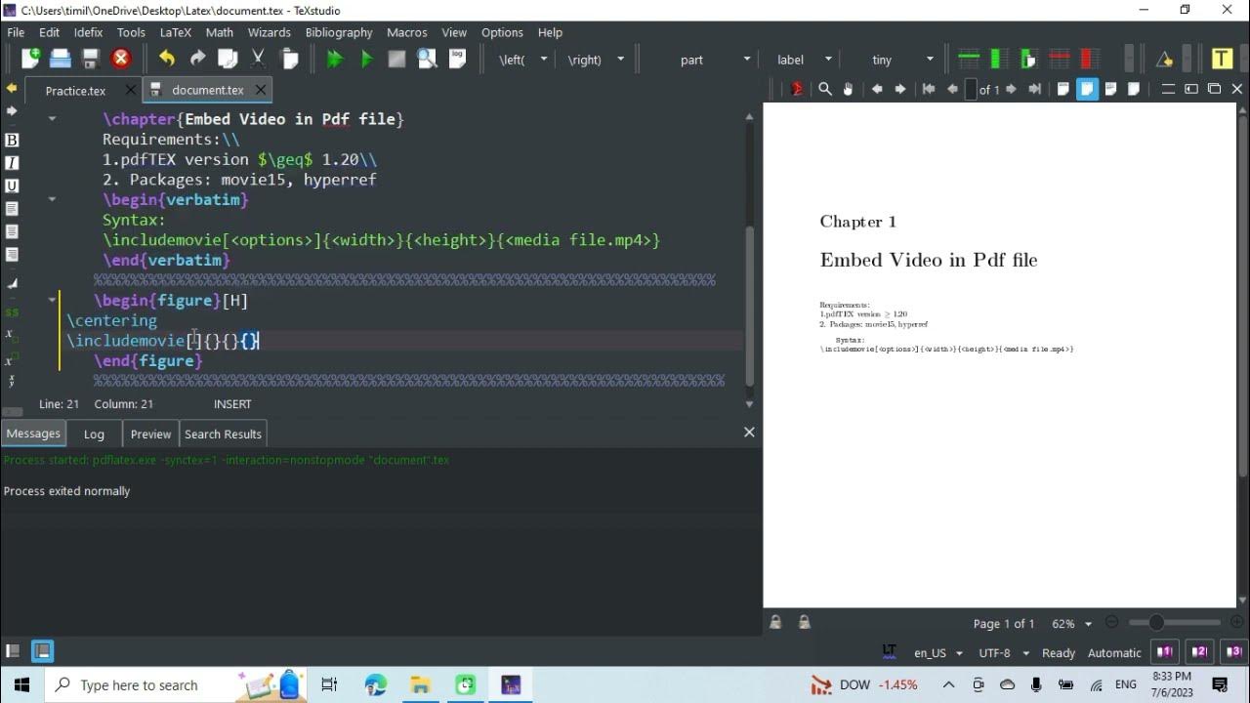This screenshot has height=703, width=1250.
Task: Open the UTF-8 encoding dropdown
Action: coord(1005,653)
